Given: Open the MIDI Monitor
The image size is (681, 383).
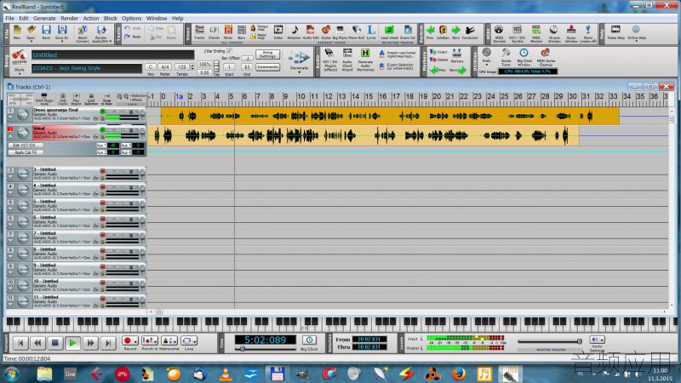Looking at the screenshot, I should pos(536,33).
